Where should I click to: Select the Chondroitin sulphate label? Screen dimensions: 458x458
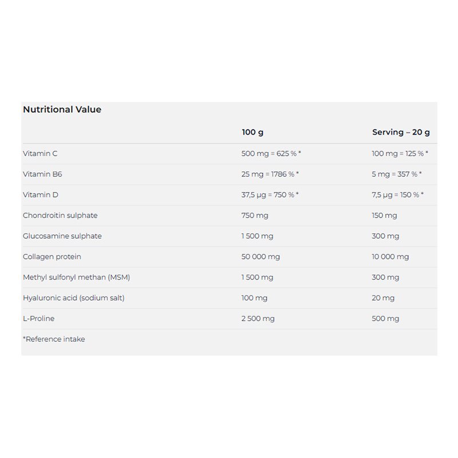pyautogui.click(x=60, y=215)
